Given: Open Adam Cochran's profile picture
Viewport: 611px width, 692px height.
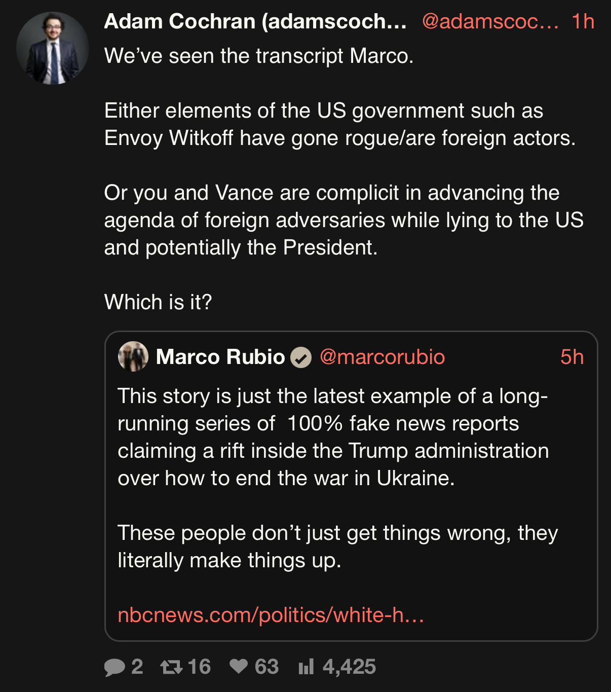Looking at the screenshot, I should point(53,49).
